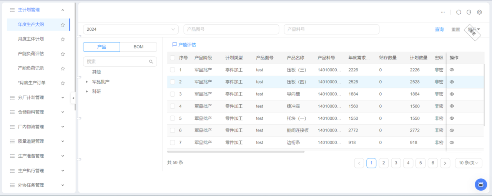Click list icon beside 生产准备管理
Viewport: 492px width, 196px height.
pyautogui.click(x=12, y=156)
